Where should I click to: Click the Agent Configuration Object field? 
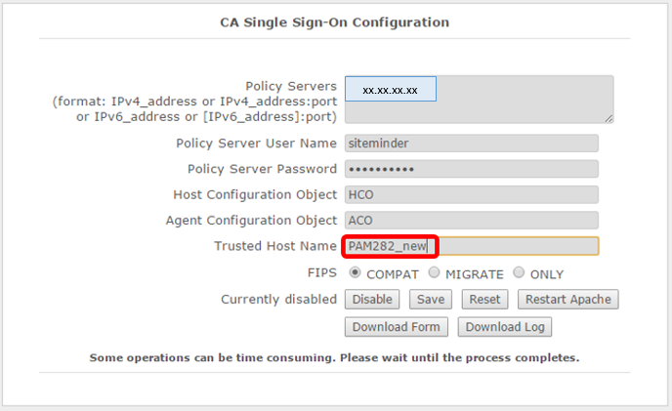(470, 221)
